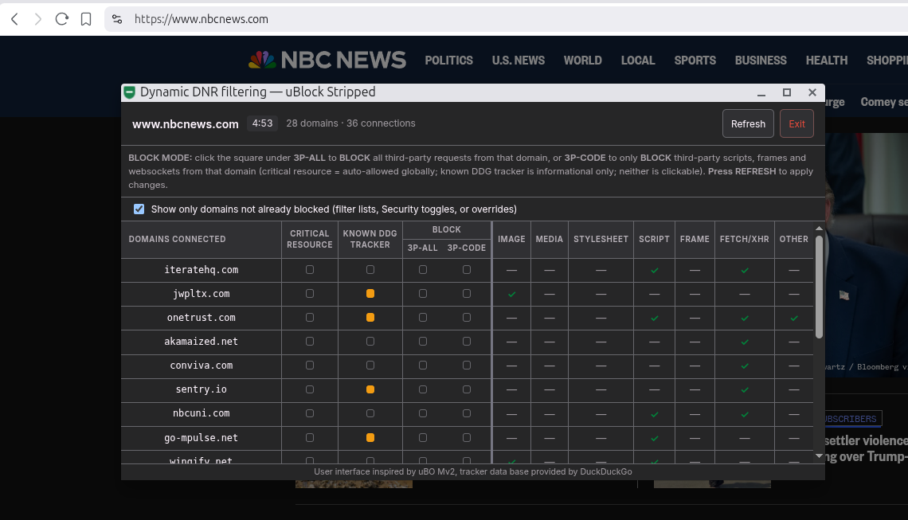Open the LOCAL section

pos(637,61)
